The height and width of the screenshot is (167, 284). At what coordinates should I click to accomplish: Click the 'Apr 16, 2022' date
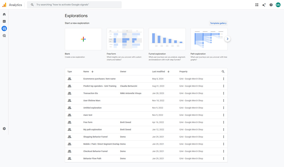[x=158, y=122]
